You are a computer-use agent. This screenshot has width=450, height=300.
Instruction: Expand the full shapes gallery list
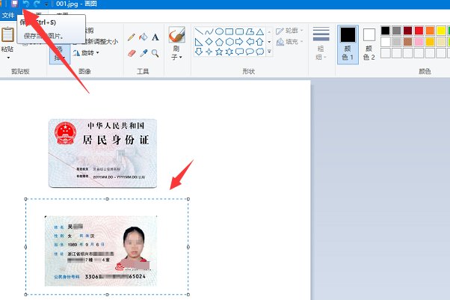pos(269,52)
